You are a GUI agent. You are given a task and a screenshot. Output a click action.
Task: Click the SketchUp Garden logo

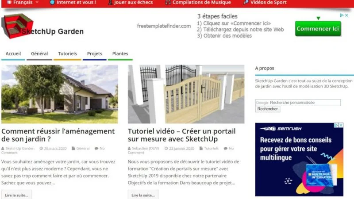(x=42, y=26)
